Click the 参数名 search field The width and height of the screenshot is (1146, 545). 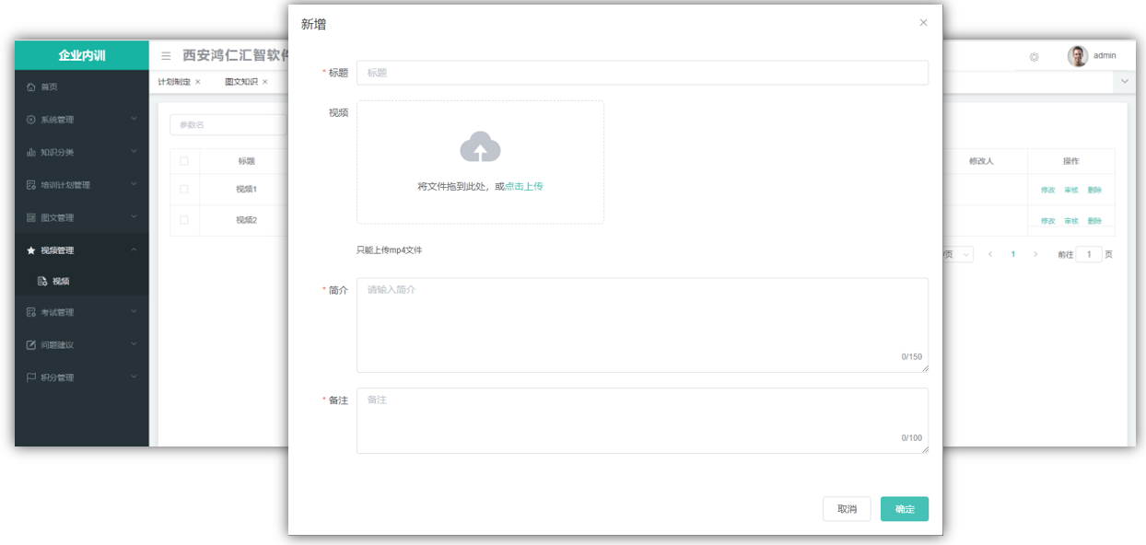228,124
